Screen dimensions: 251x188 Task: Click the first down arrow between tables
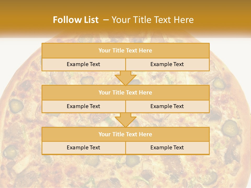click(125, 78)
